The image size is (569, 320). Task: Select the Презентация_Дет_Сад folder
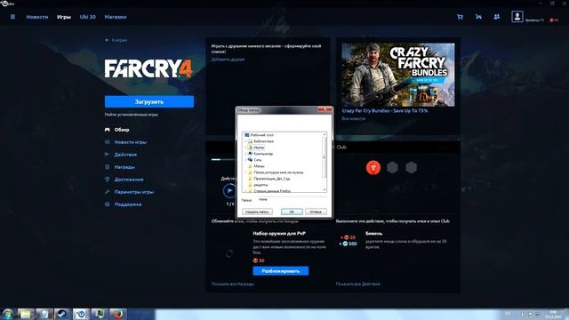(271, 179)
